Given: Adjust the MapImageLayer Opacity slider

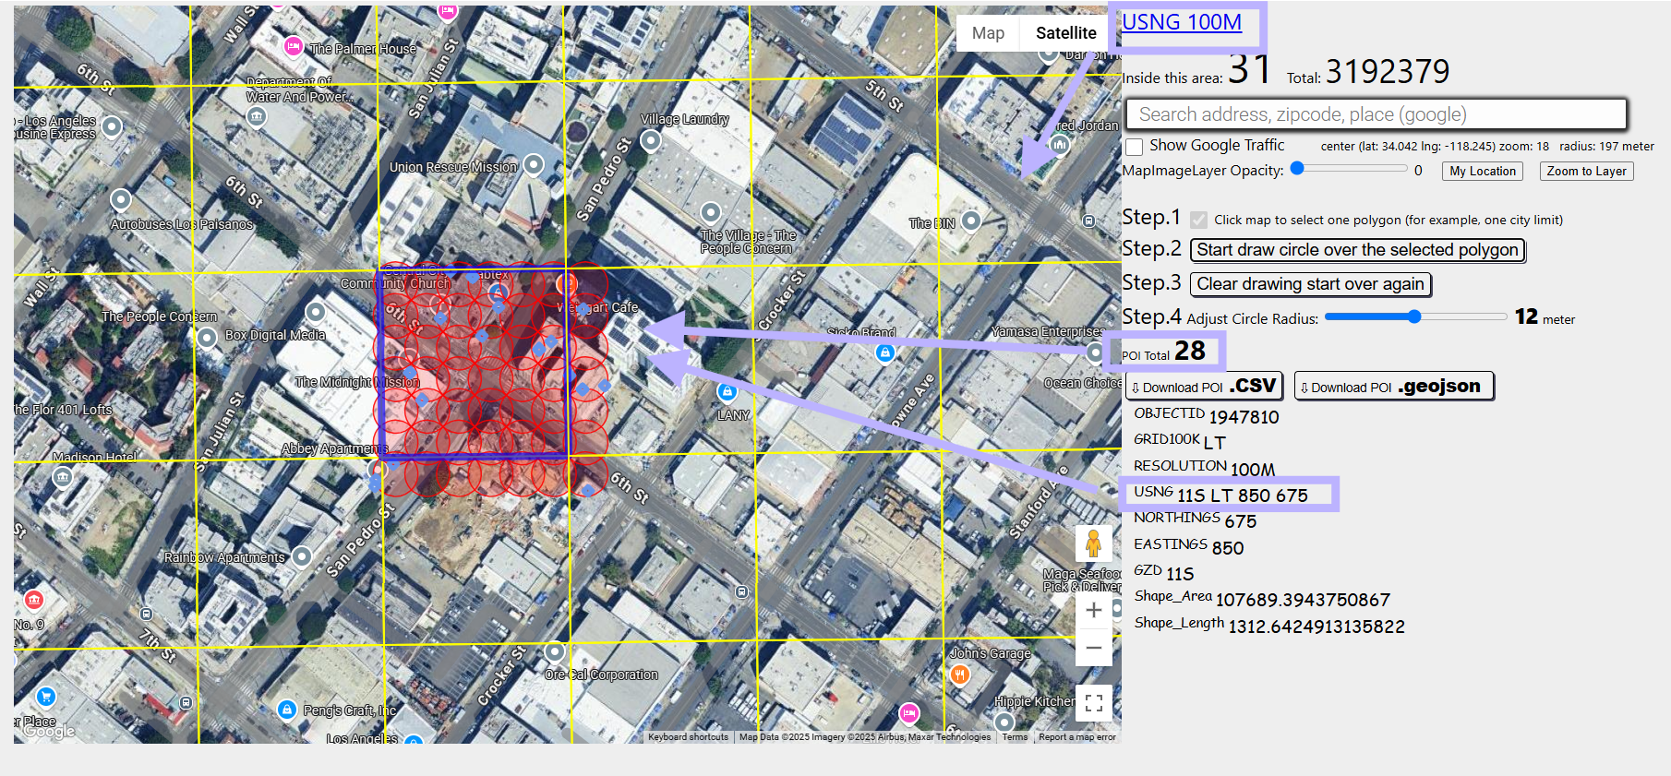Looking at the screenshot, I should (1352, 168).
